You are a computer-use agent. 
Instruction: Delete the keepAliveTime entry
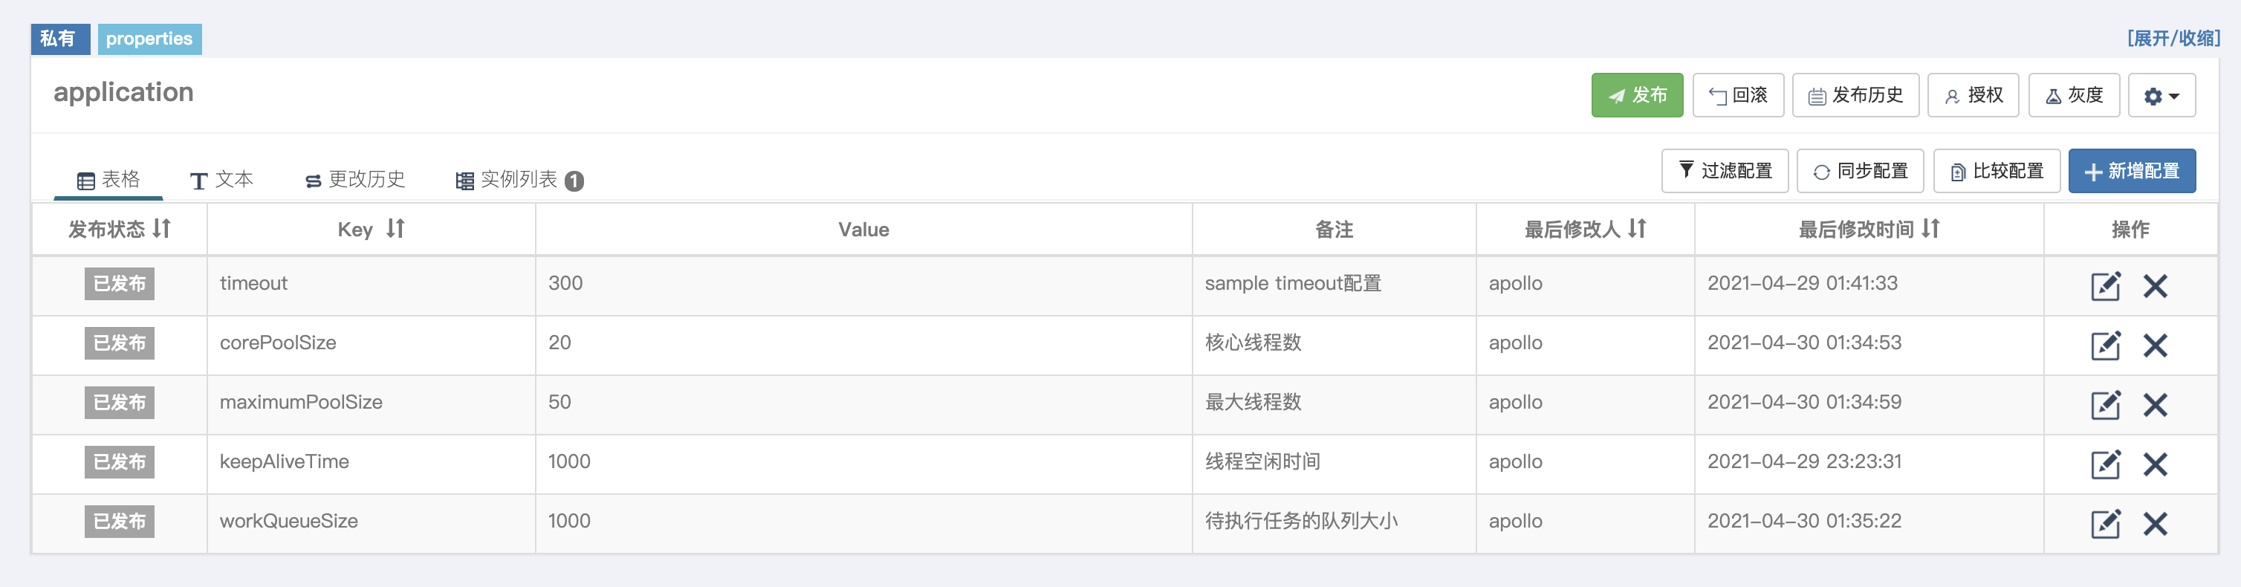(2155, 464)
